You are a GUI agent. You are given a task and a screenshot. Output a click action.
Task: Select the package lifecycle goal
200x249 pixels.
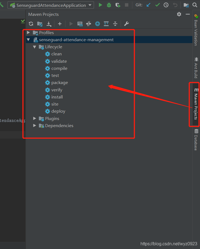coord(60,83)
